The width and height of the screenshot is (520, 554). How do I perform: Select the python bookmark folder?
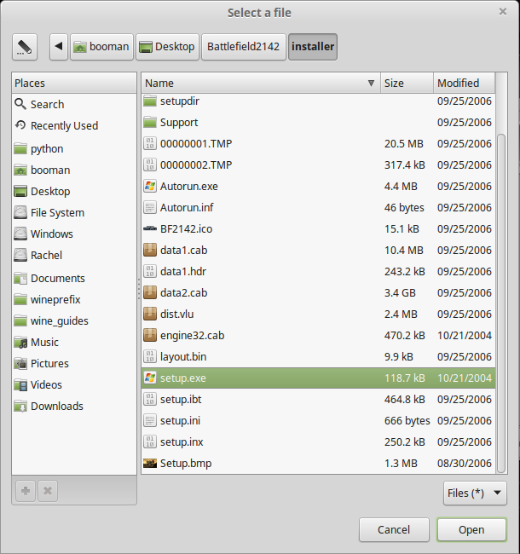coord(74,149)
